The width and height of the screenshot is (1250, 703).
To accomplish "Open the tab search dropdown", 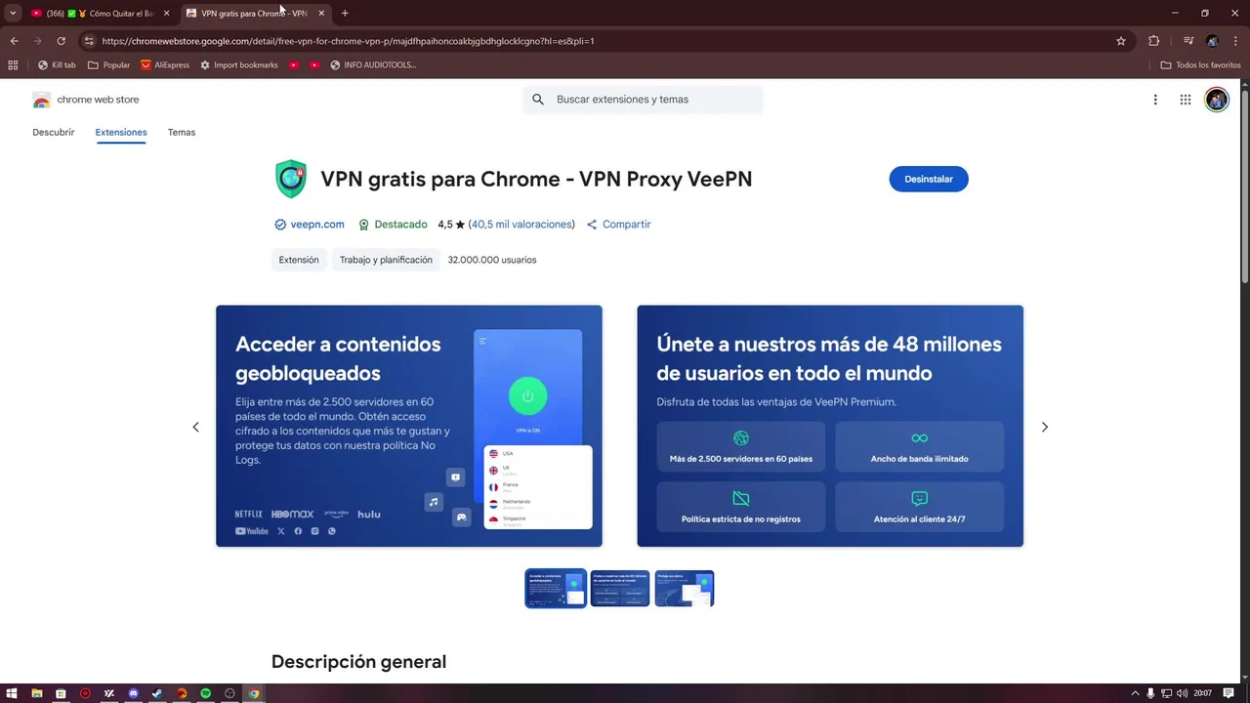I will point(13,14).
